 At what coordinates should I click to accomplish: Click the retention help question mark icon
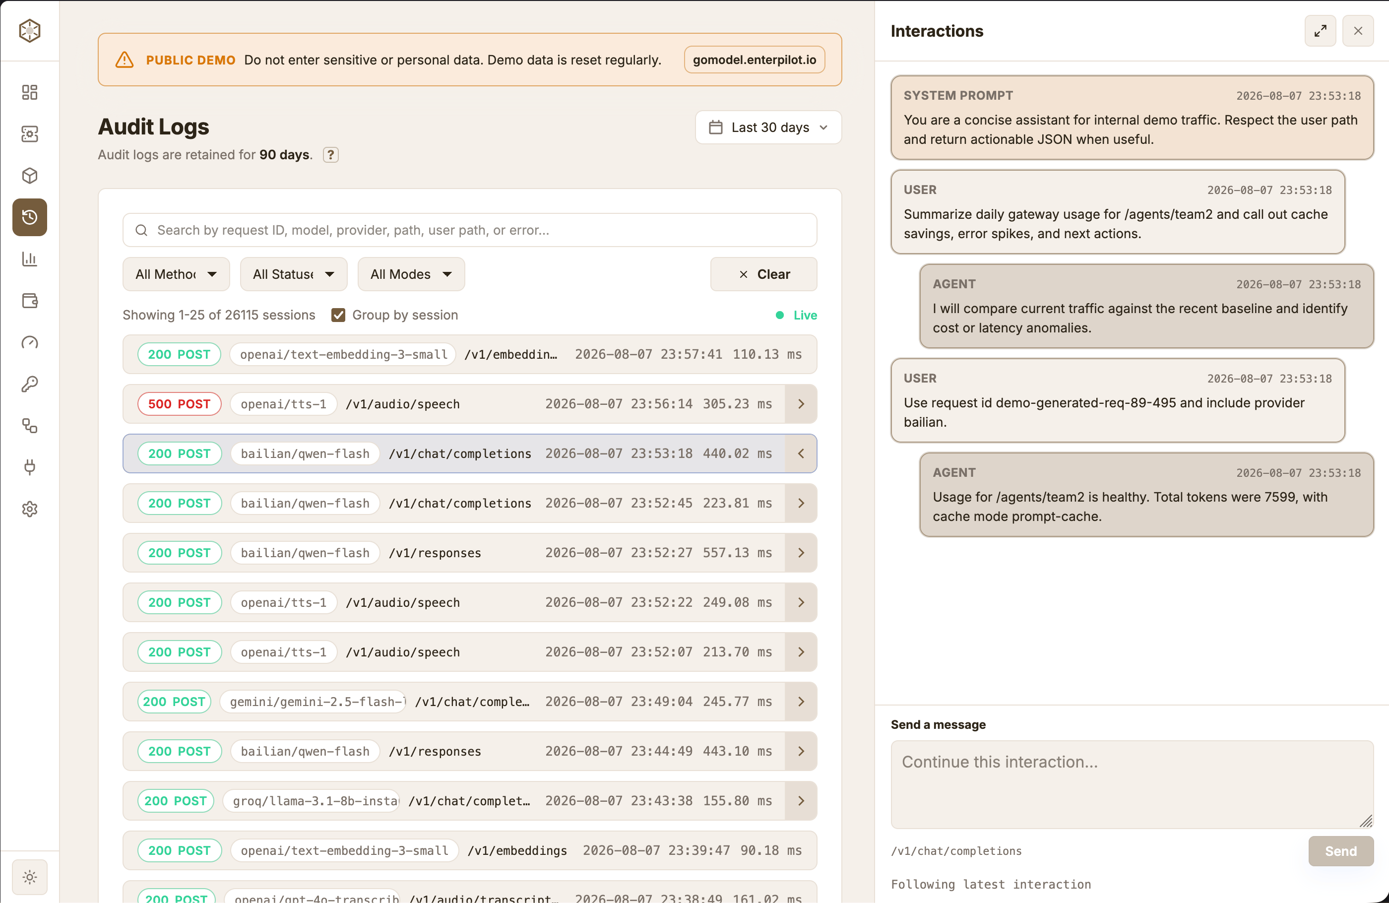coord(331,155)
